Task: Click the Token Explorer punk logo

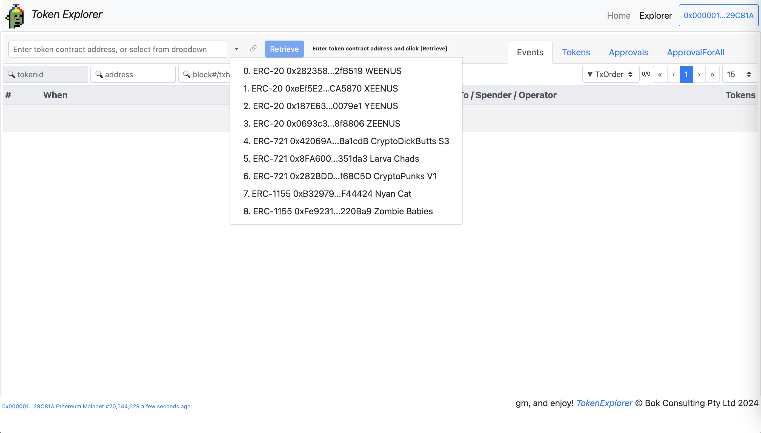Action: (15, 16)
